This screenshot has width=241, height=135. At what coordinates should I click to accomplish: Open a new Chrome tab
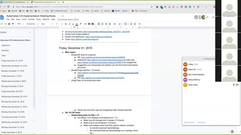(x=63, y=2)
